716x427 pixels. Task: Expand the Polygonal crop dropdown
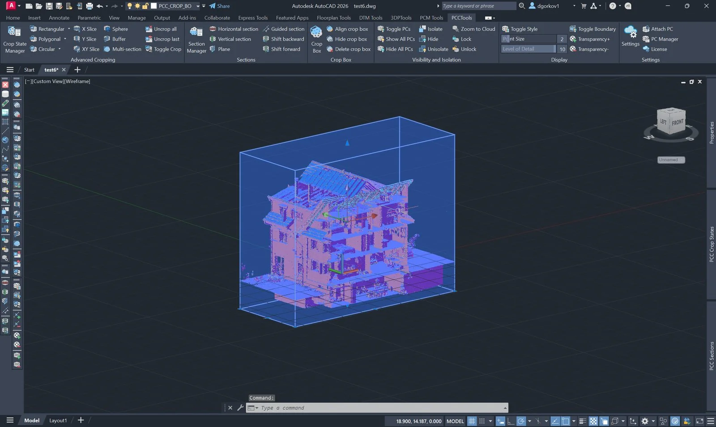[x=65, y=39]
